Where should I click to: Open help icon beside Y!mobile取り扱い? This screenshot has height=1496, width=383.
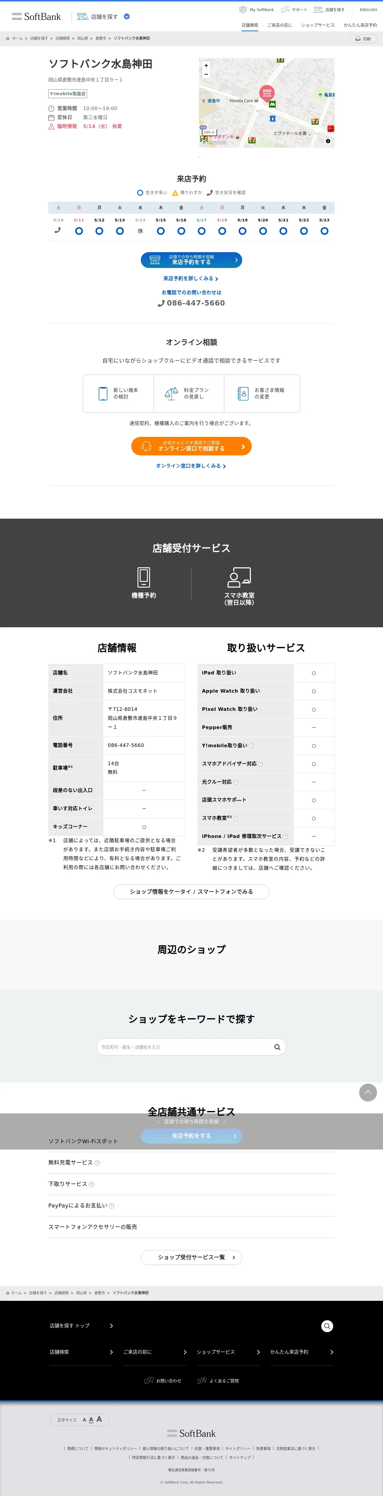(x=251, y=746)
